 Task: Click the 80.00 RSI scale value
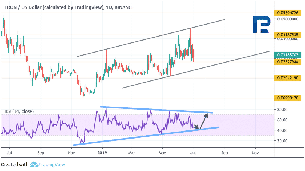pyautogui.click(x=282, y=110)
